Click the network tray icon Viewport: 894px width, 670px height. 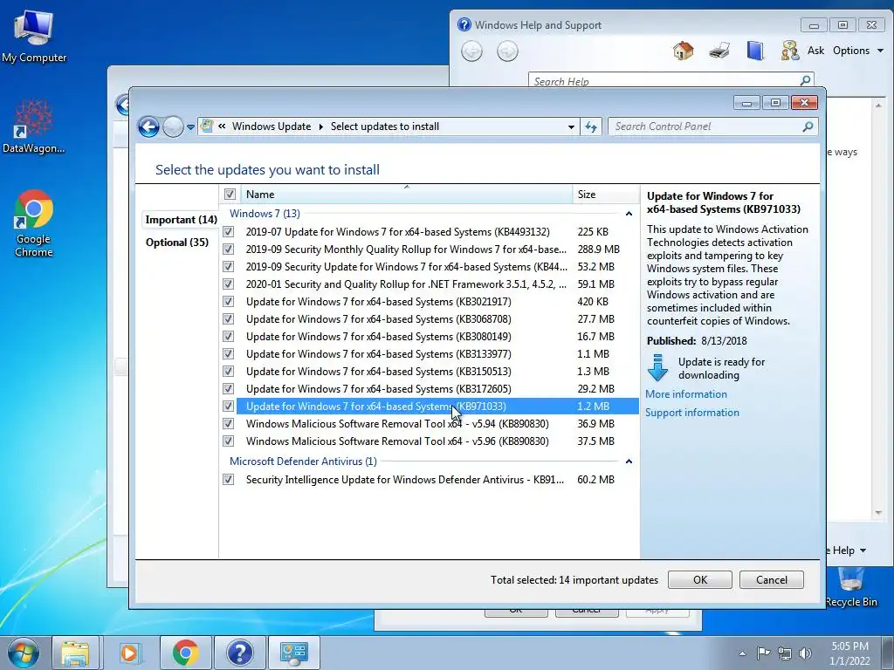[785, 653]
